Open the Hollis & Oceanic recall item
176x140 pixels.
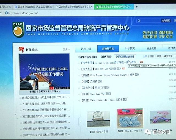[110, 63]
